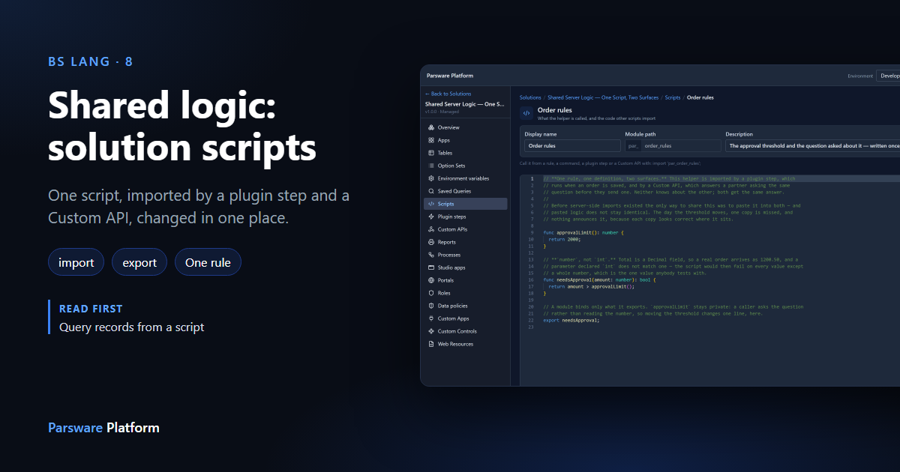Click line number 23 in the editor gutter
The height and width of the screenshot is (472, 900).
[x=530, y=327]
